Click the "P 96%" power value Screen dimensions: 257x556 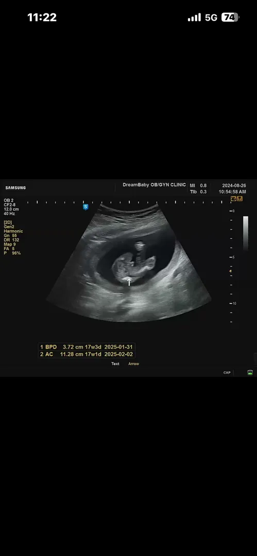[12, 253]
